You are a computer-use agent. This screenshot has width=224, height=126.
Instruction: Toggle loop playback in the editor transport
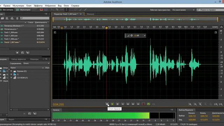148,104
